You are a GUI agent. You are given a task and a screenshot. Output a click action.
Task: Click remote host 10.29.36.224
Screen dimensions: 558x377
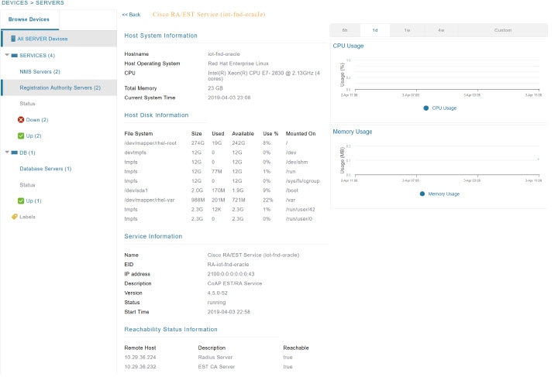pyautogui.click(x=140, y=358)
